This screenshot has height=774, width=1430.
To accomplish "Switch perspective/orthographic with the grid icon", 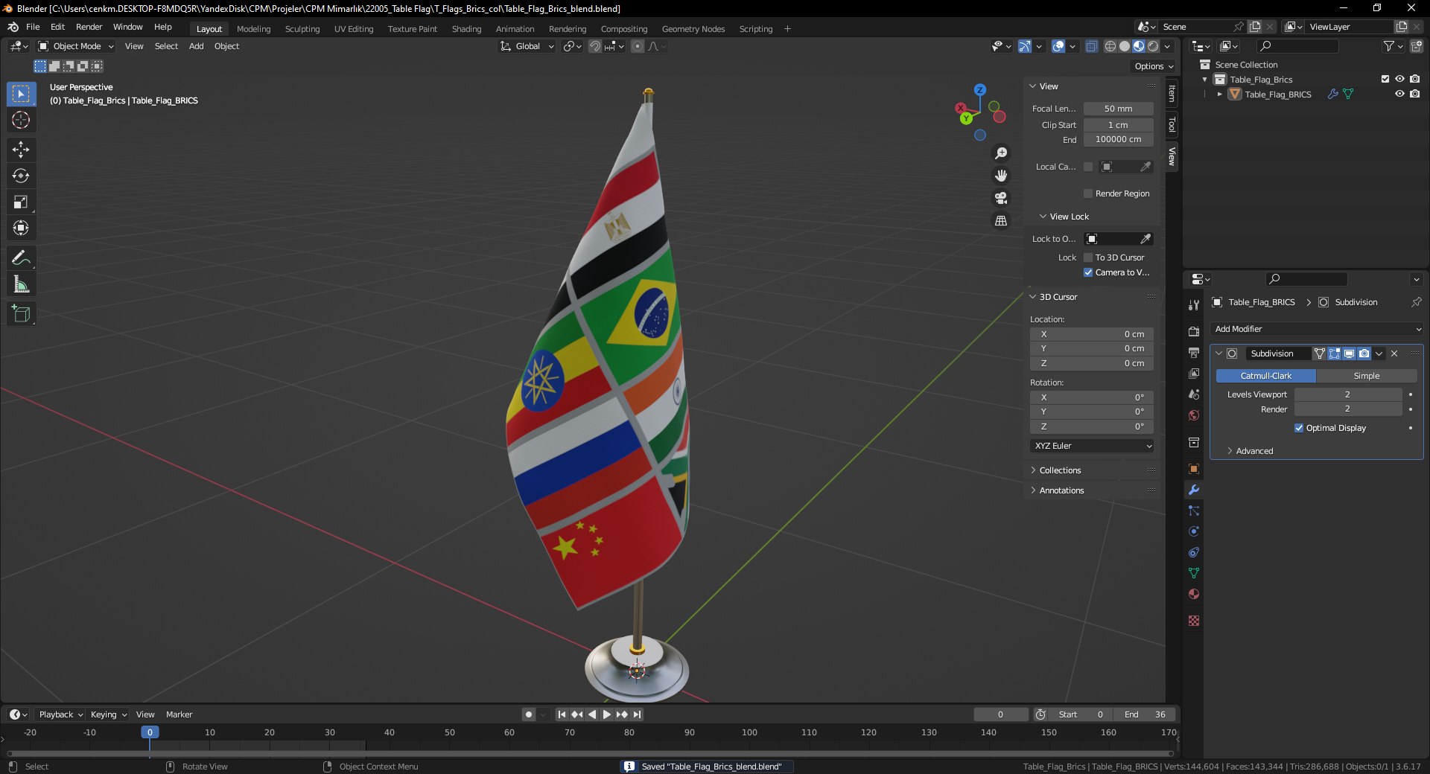I will [1001, 221].
